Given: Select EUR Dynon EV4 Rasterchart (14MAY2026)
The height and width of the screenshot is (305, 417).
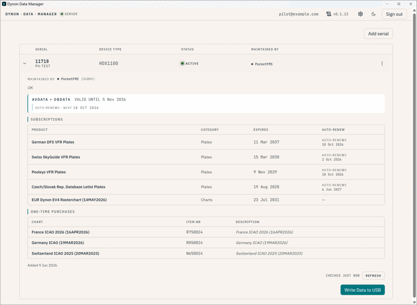Looking at the screenshot, I should (x=206, y=200).
